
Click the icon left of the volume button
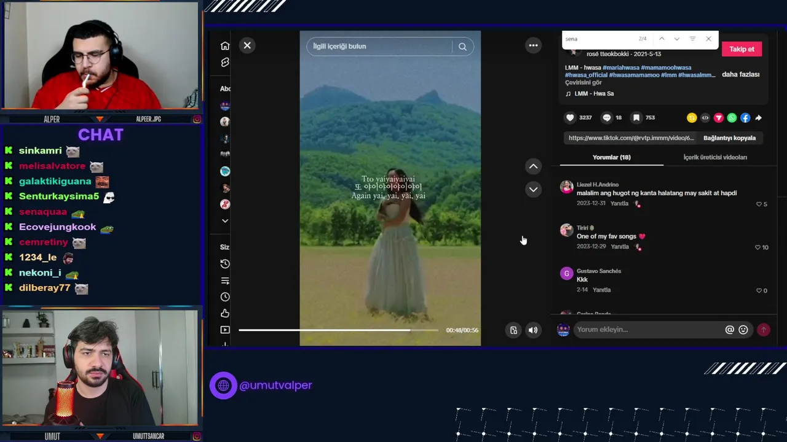tap(513, 330)
